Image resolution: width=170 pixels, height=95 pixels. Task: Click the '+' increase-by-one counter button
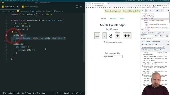click(118, 36)
